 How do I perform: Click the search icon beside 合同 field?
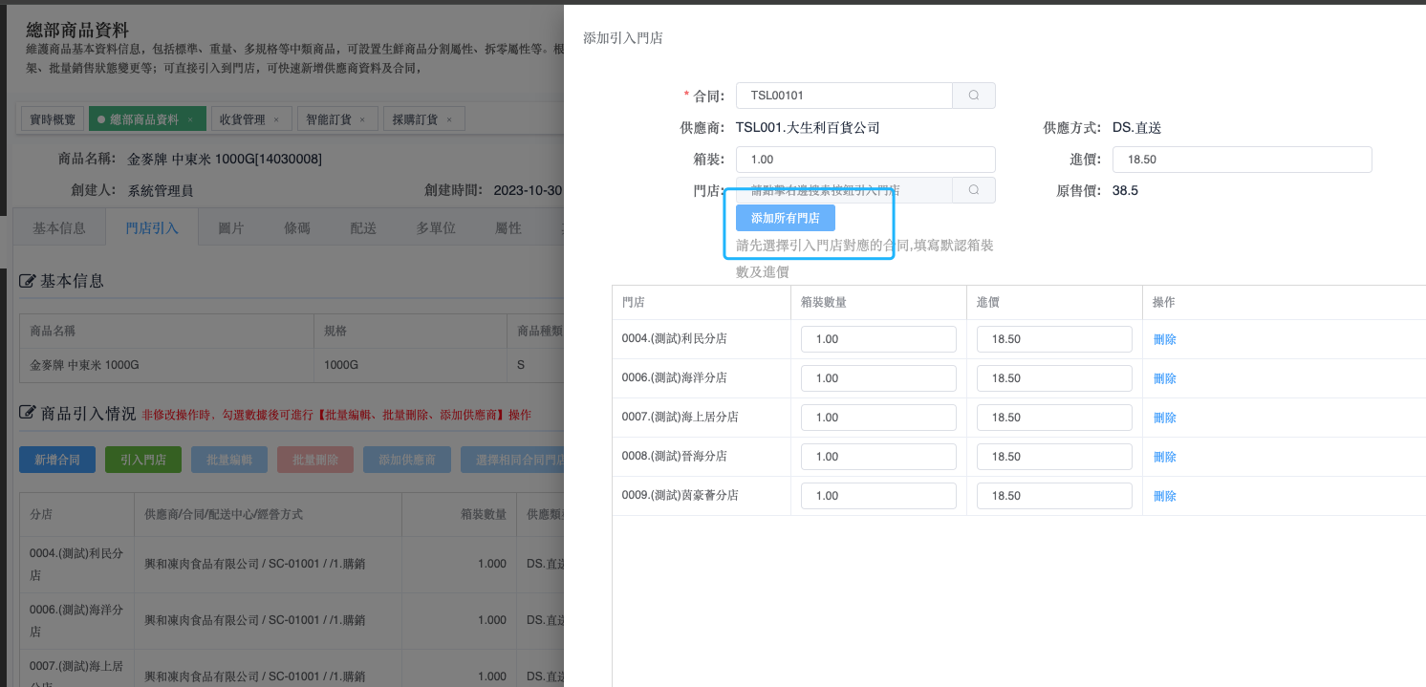tap(973, 96)
